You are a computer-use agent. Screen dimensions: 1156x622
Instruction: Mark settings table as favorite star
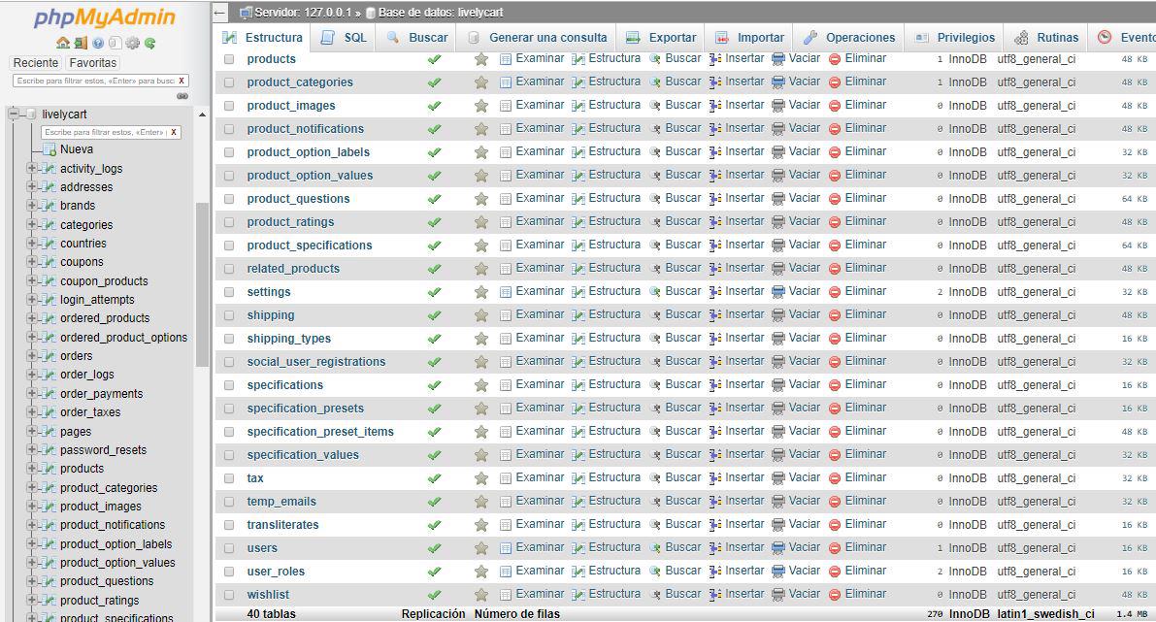click(481, 292)
